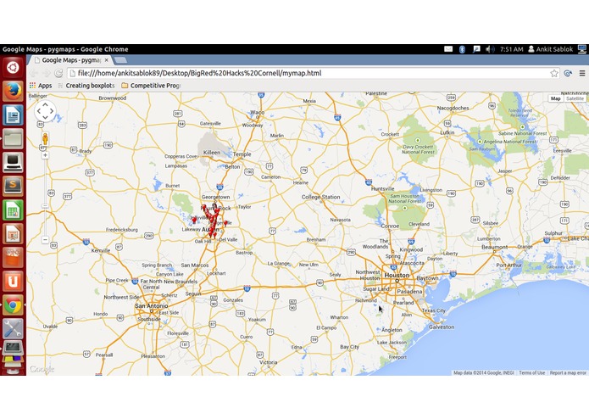Screen dimensions: 589x419
Task: Click Chrome's forward arrow button
Action: [x=46, y=73]
